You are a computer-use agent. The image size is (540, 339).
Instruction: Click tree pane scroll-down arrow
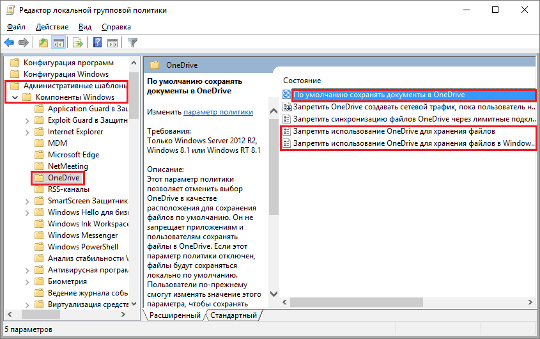[134, 304]
